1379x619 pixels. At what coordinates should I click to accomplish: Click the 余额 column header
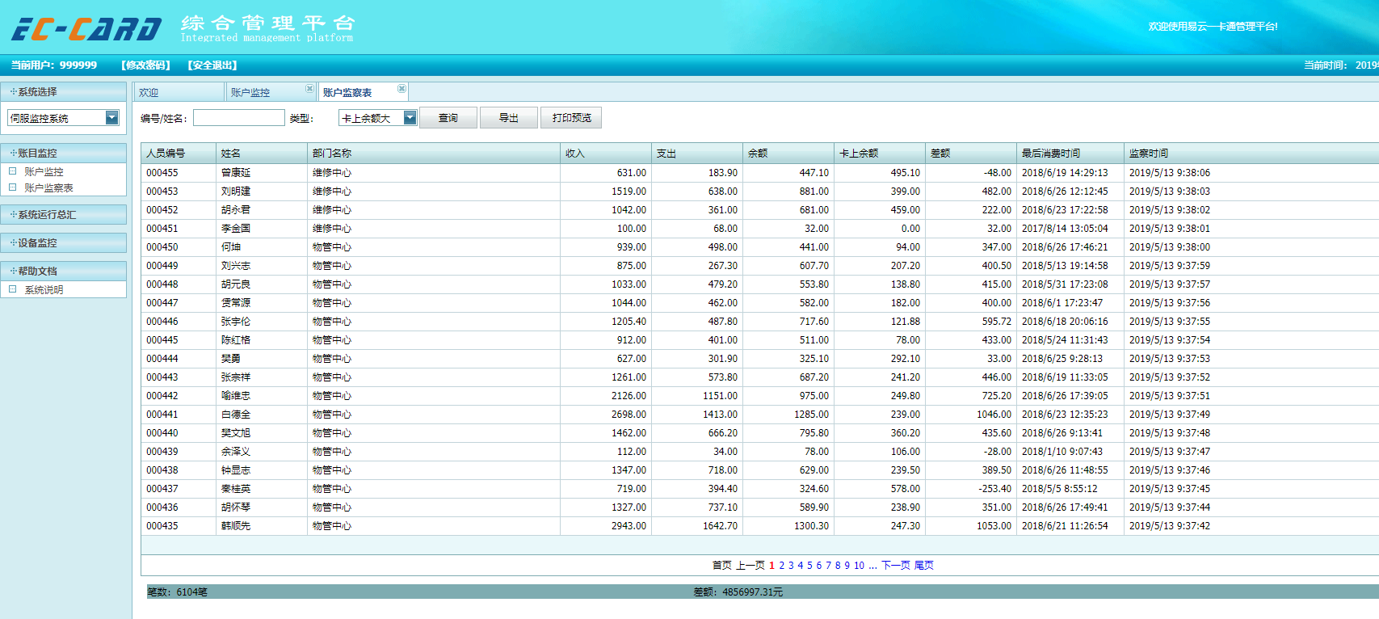(788, 154)
